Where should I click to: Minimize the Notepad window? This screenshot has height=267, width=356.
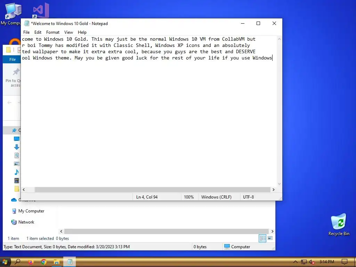point(243,23)
